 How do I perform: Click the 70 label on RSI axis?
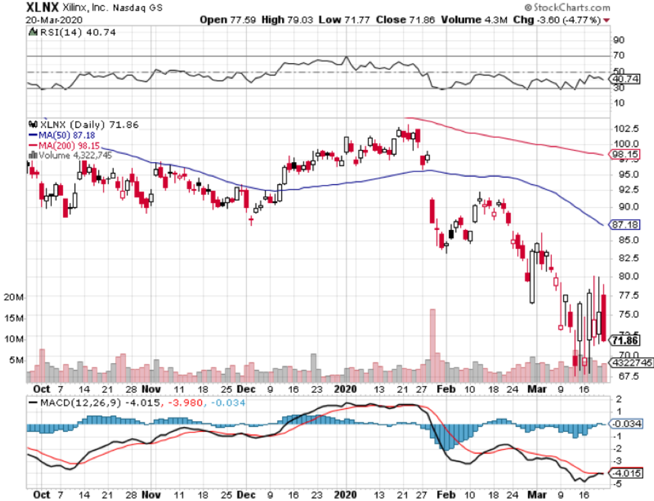619,55
